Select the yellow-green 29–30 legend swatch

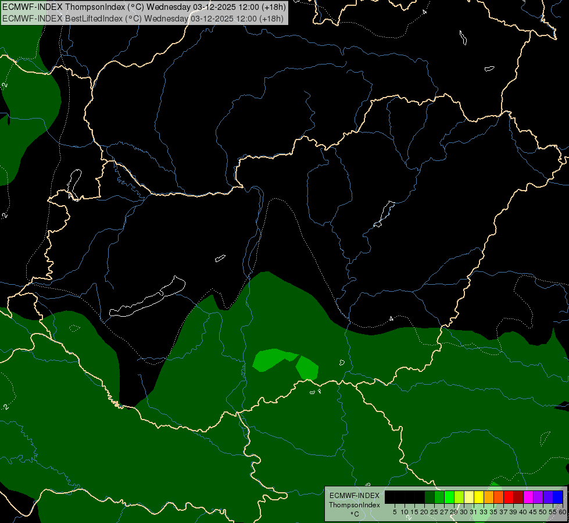click(x=459, y=497)
